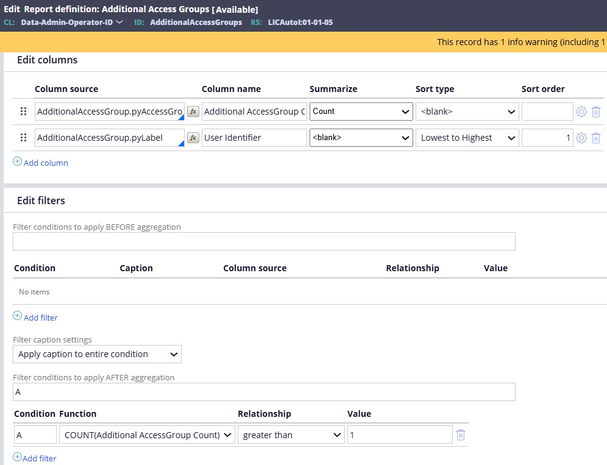This screenshot has height=465, width=607.
Task: Open Sort type dropdown for the first column
Action: tap(466, 112)
